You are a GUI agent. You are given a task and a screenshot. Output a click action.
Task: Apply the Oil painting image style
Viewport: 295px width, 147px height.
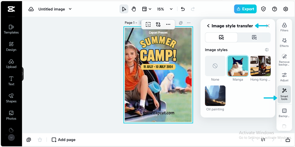click(215, 96)
